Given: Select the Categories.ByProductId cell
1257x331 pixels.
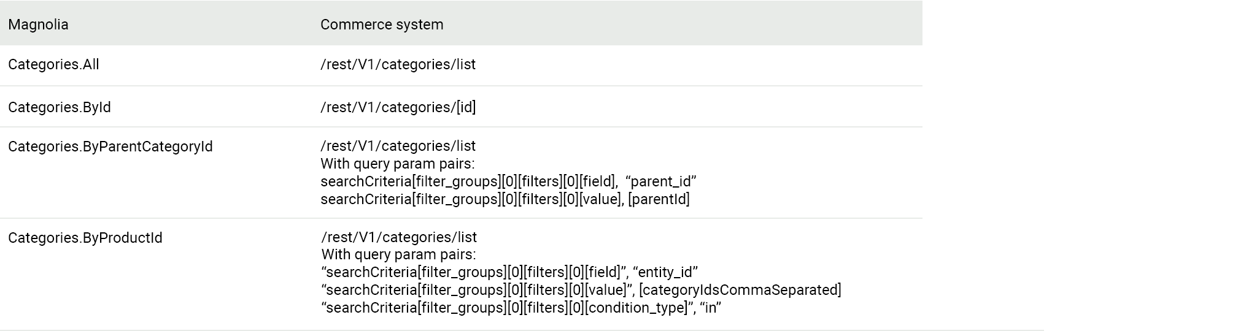Looking at the screenshot, I should pos(85,238).
